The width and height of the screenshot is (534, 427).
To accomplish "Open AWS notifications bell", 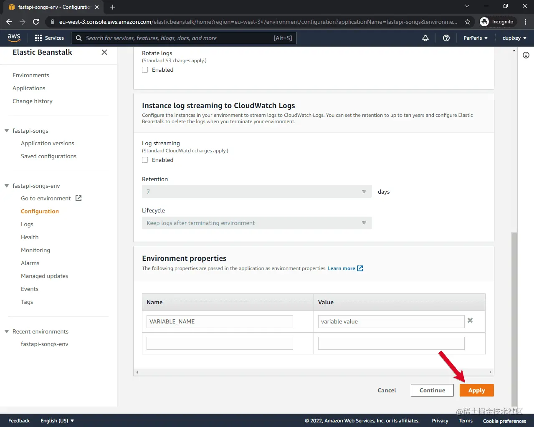I will [x=425, y=38].
